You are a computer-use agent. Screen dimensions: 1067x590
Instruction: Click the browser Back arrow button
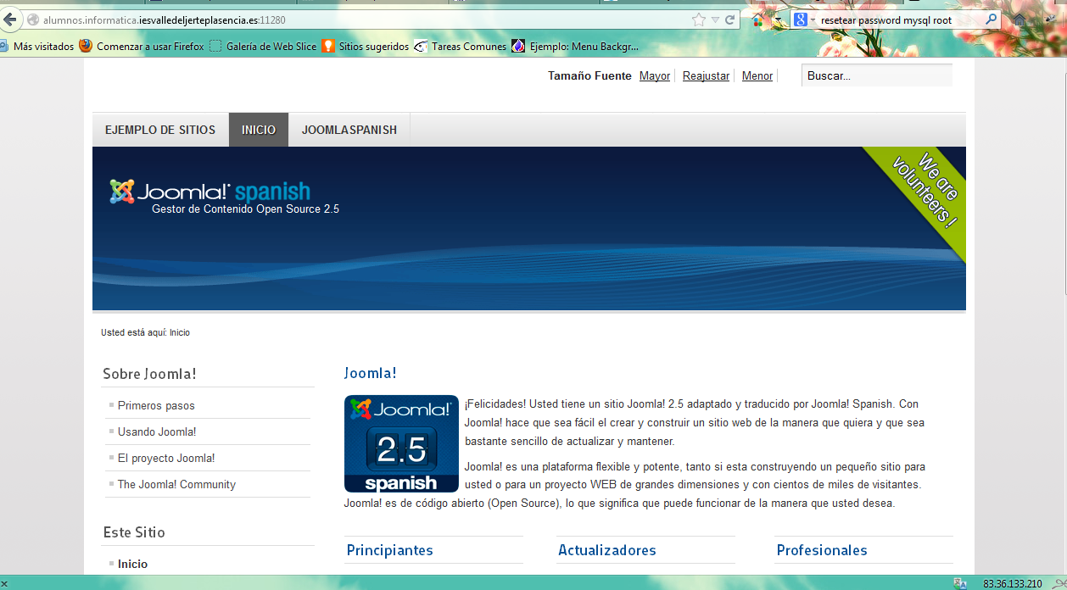(10, 19)
